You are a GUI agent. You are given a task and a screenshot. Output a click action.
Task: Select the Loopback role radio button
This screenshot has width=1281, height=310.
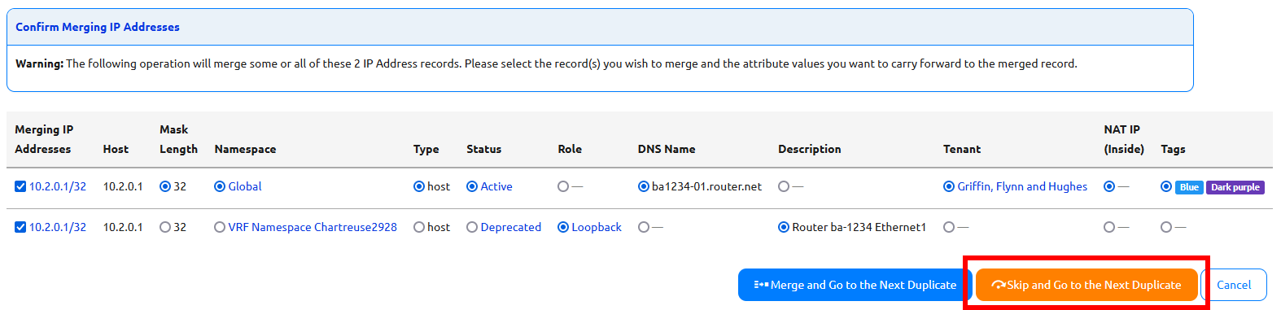pos(563,227)
